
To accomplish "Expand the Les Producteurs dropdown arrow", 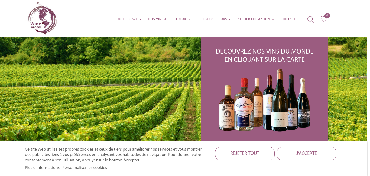I will [x=230, y=19].
